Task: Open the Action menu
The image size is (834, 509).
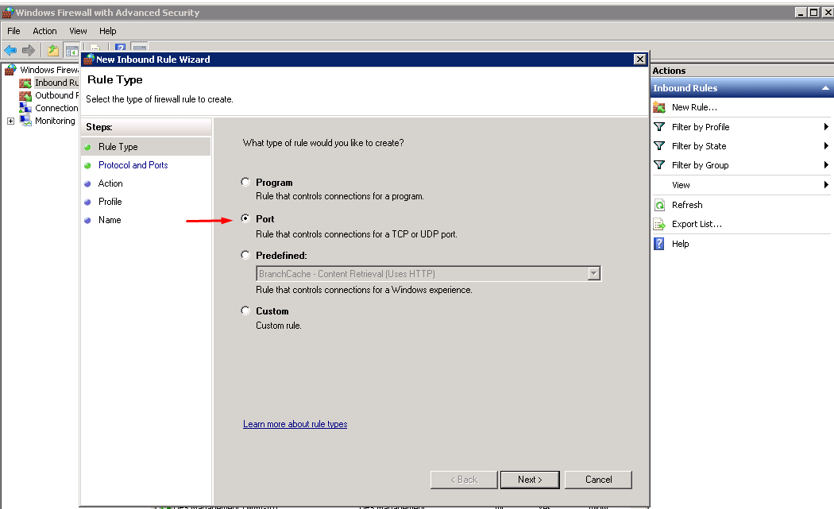Action: (44, 31)
